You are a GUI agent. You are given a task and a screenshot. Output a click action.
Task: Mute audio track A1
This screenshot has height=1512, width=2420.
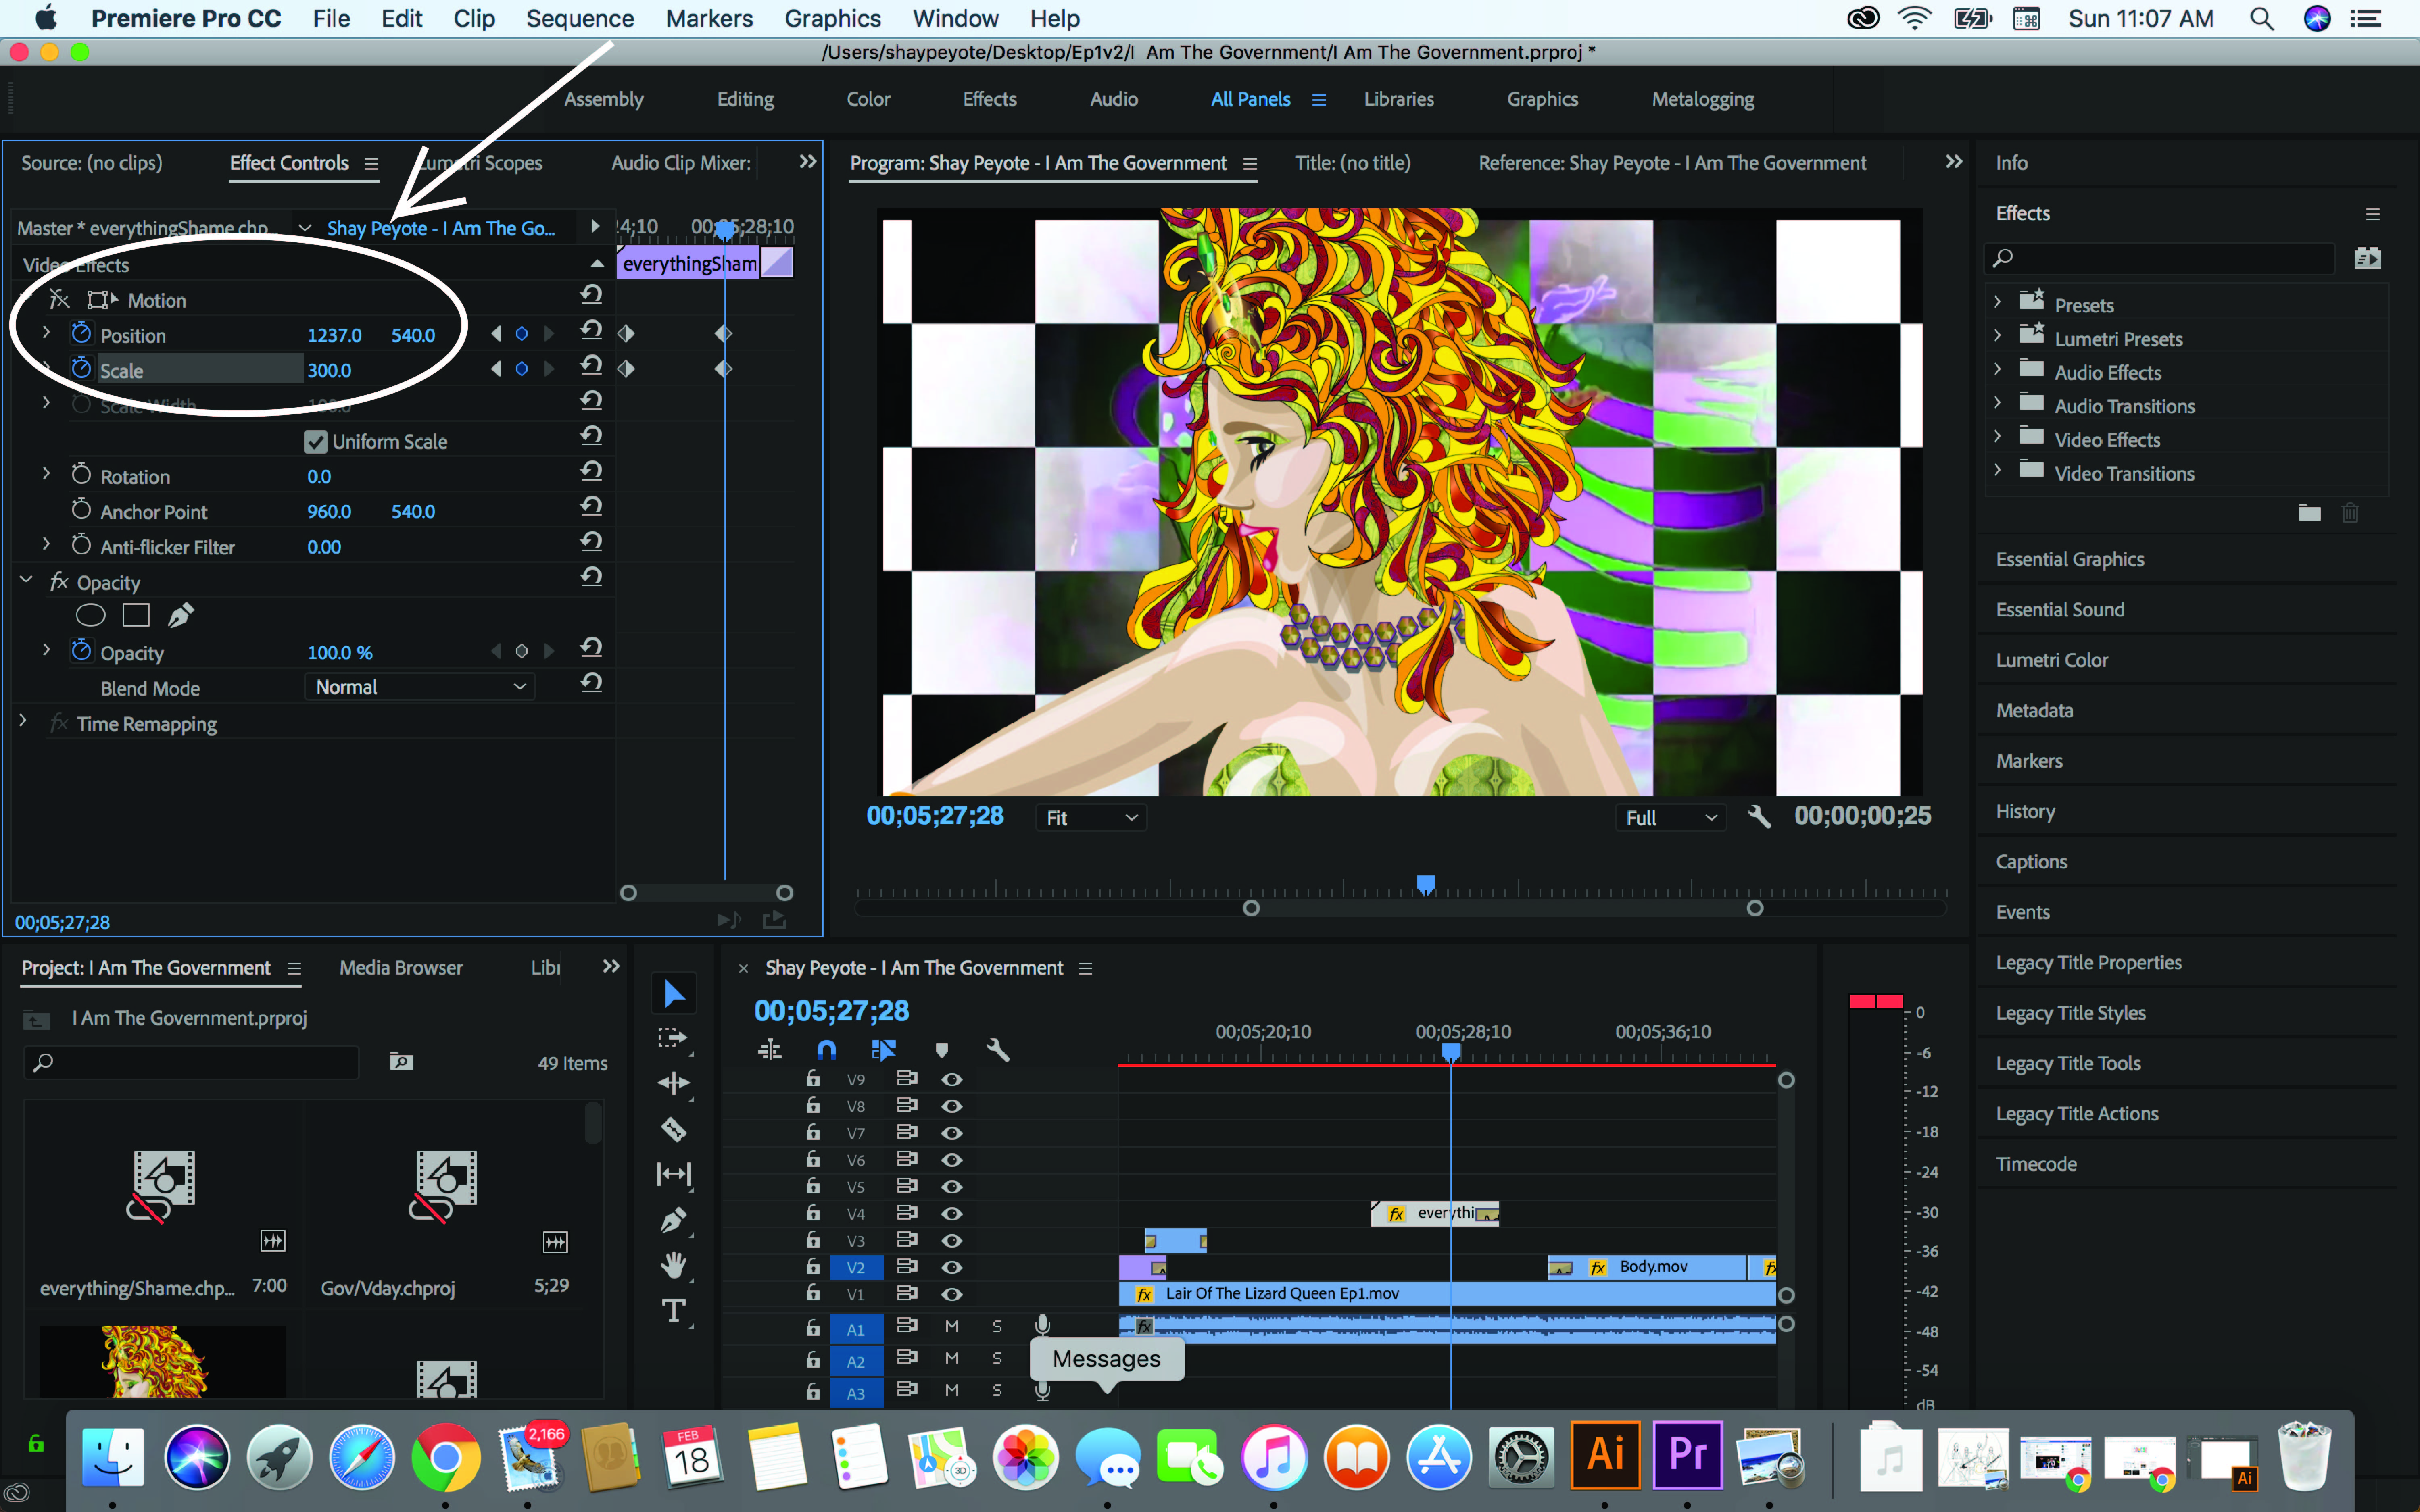pyautogui.click(x=951, y=1327)
